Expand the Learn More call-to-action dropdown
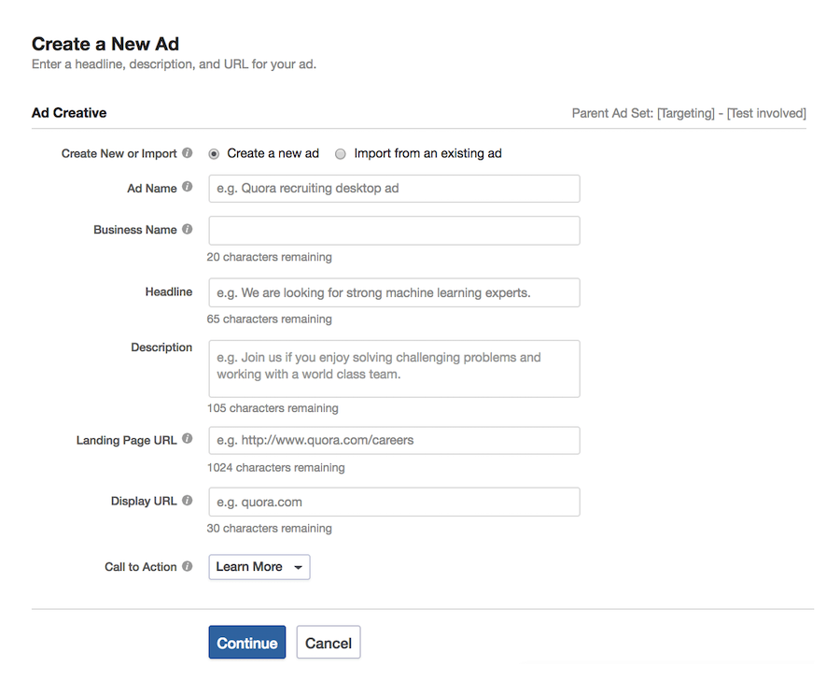 pos(259,567)
